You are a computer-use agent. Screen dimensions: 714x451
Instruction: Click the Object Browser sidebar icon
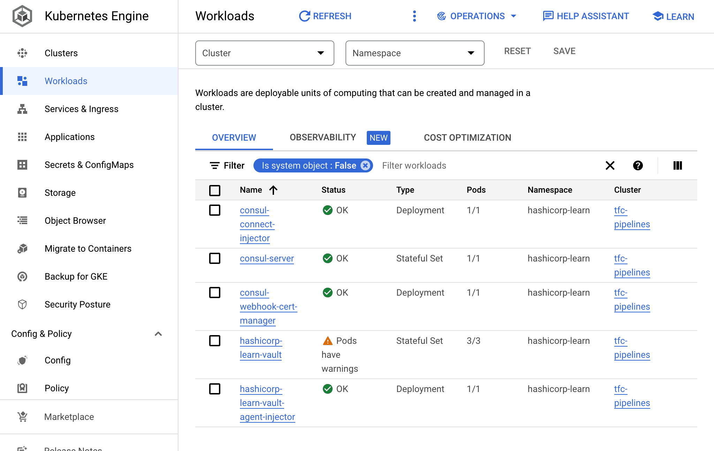point(23,220)
